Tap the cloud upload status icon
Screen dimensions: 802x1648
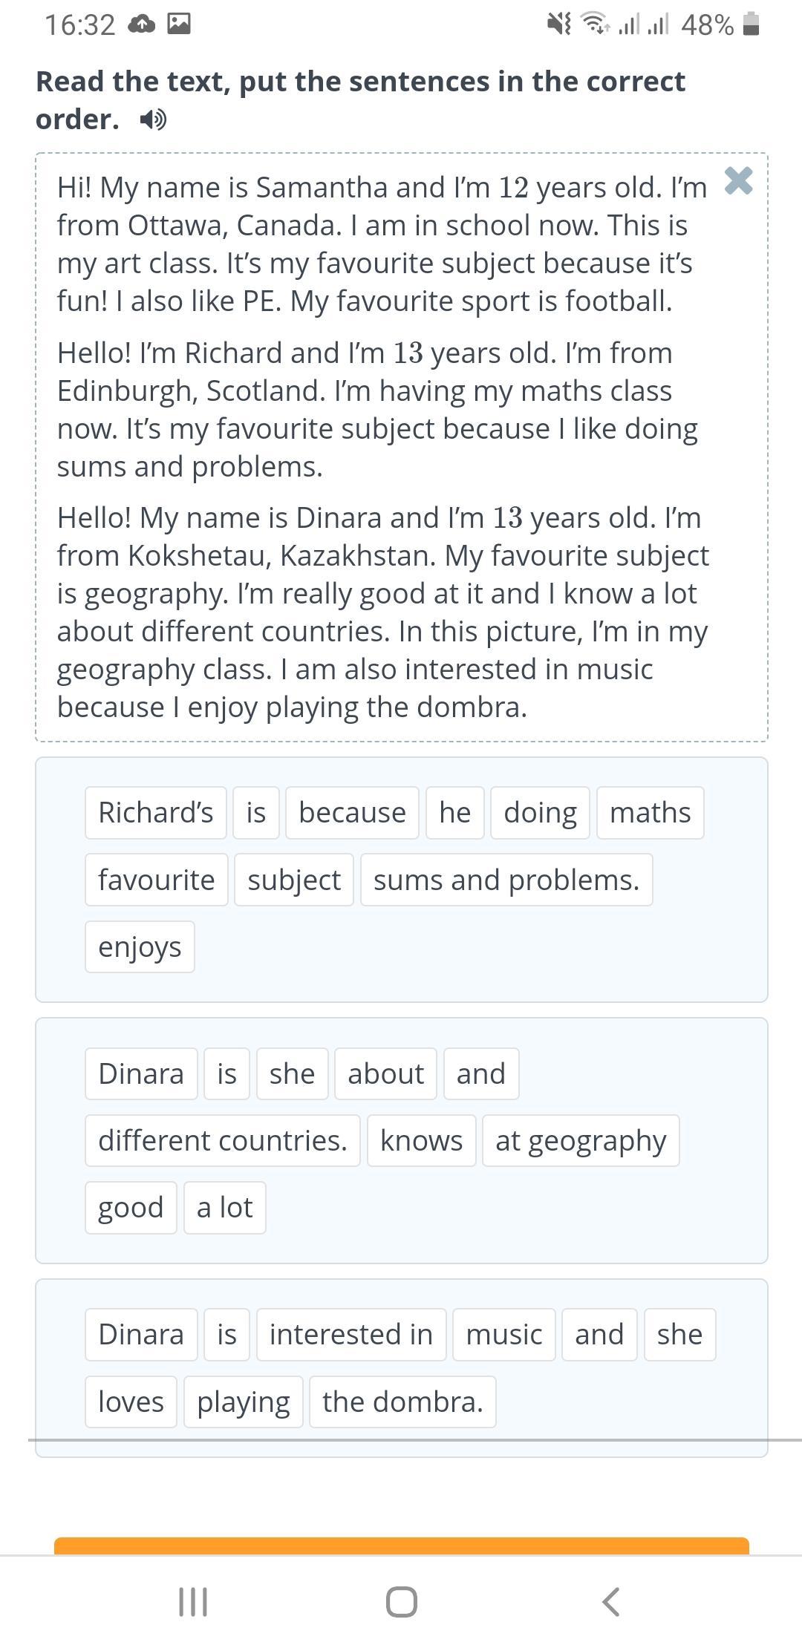click(x=141, y=25)
